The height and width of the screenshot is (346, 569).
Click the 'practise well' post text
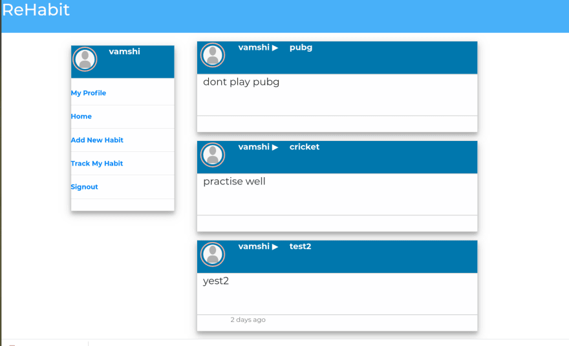234,182
